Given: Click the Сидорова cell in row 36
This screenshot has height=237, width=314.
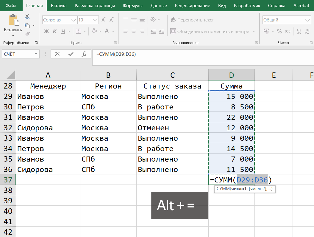Looking at the screenshot, I should pyautogui.click(x=48, y=169).
